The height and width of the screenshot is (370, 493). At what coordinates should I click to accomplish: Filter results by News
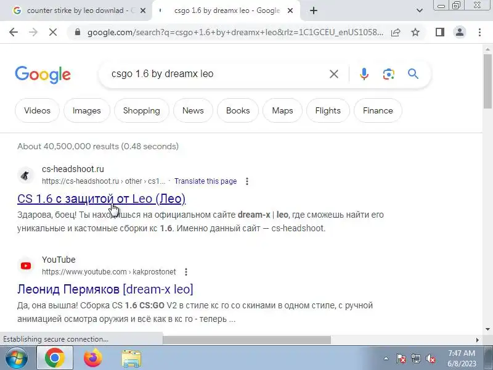coord(193,110)
